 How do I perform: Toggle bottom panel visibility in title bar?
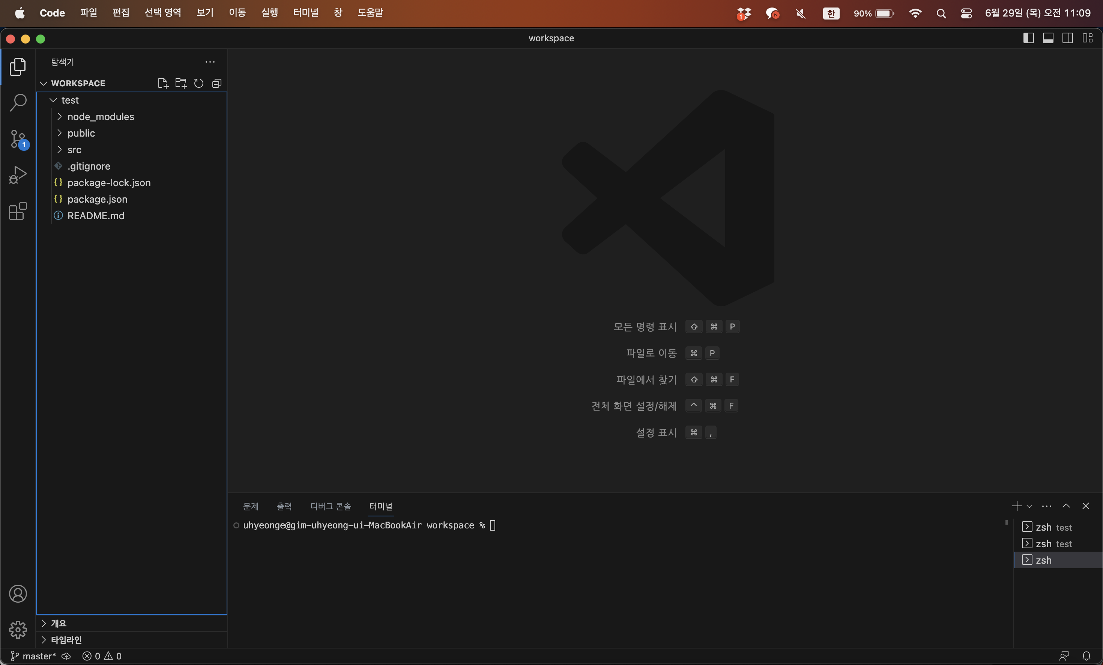[x=1048, y=38]
